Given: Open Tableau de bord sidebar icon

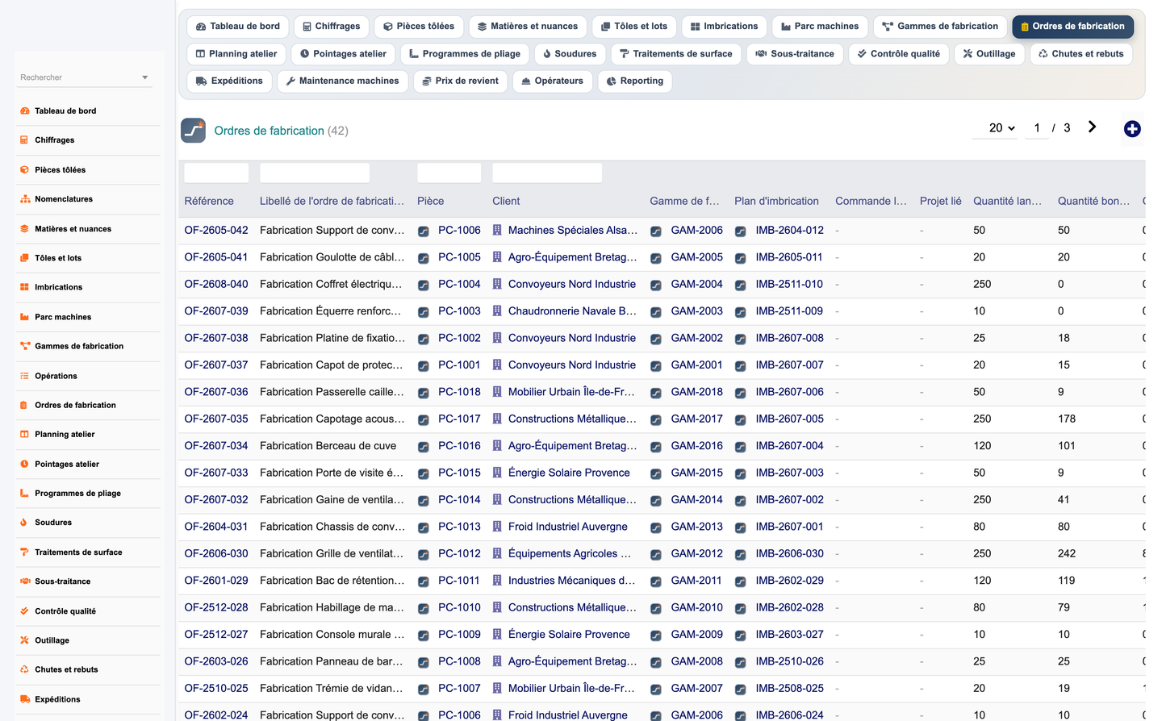Looking at the screenshot, I should pyautogui.click(x=25, y=111).
